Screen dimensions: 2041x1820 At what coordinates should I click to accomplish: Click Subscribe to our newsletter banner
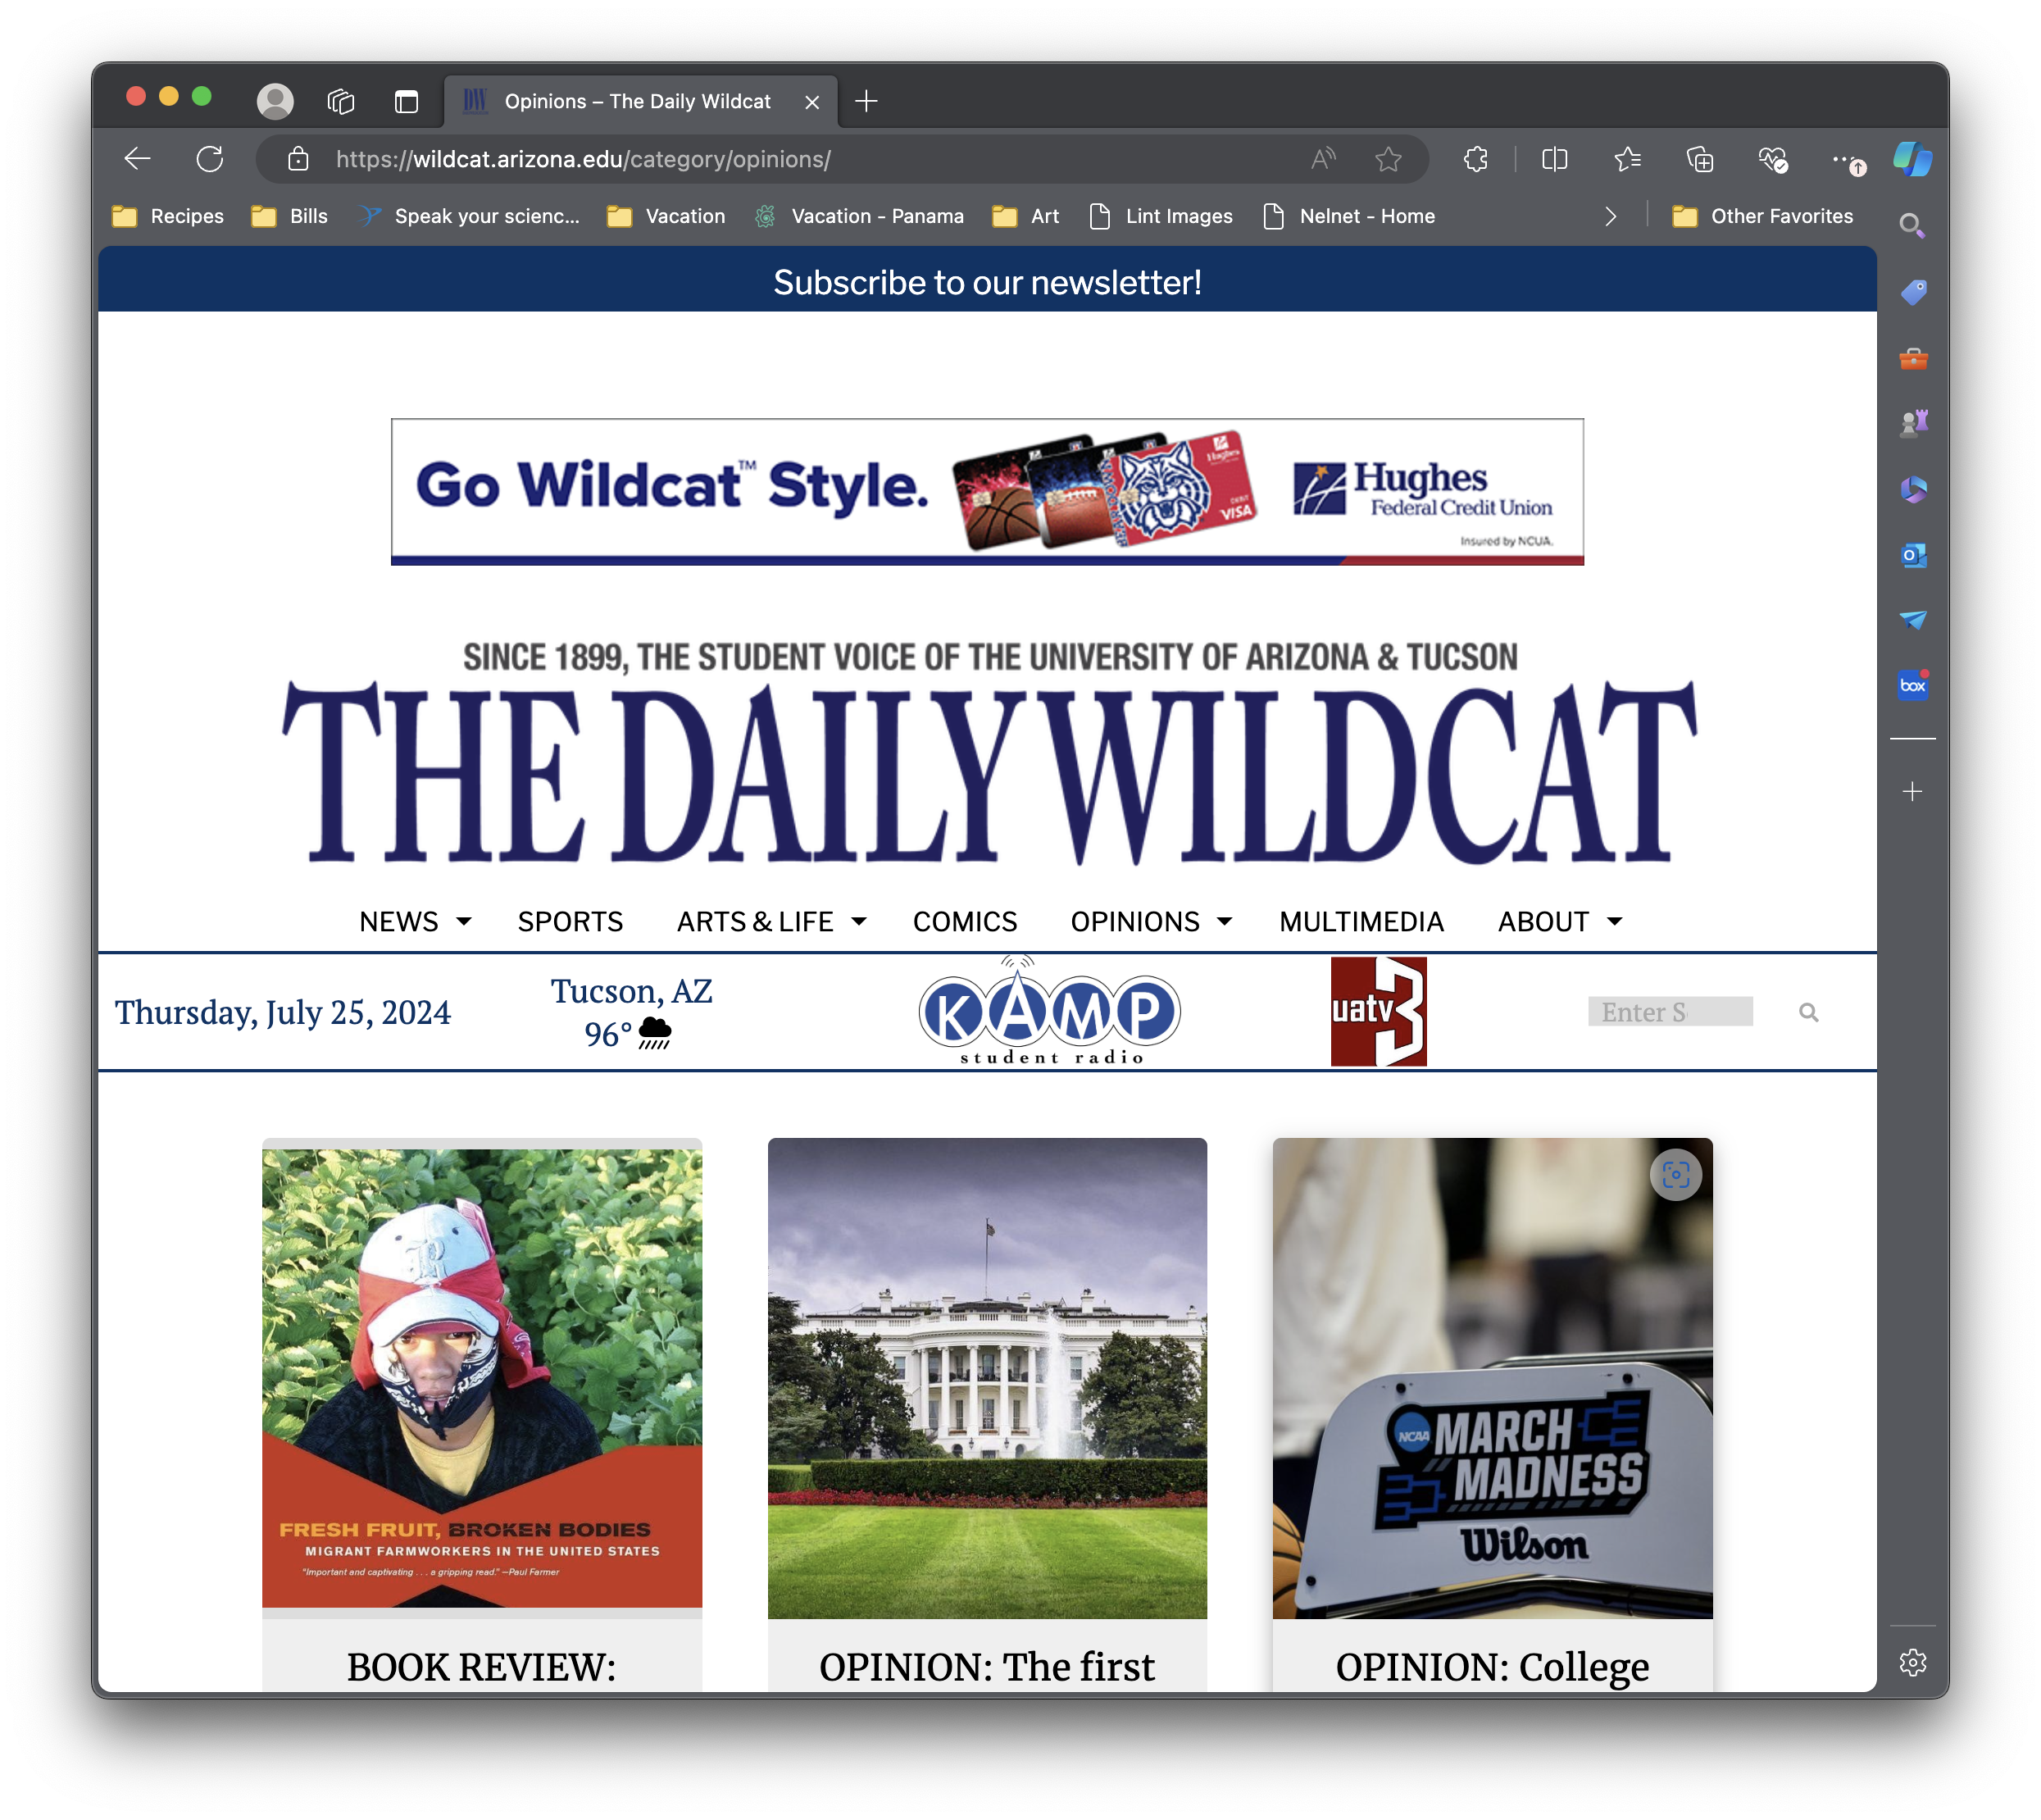(986, 282)
